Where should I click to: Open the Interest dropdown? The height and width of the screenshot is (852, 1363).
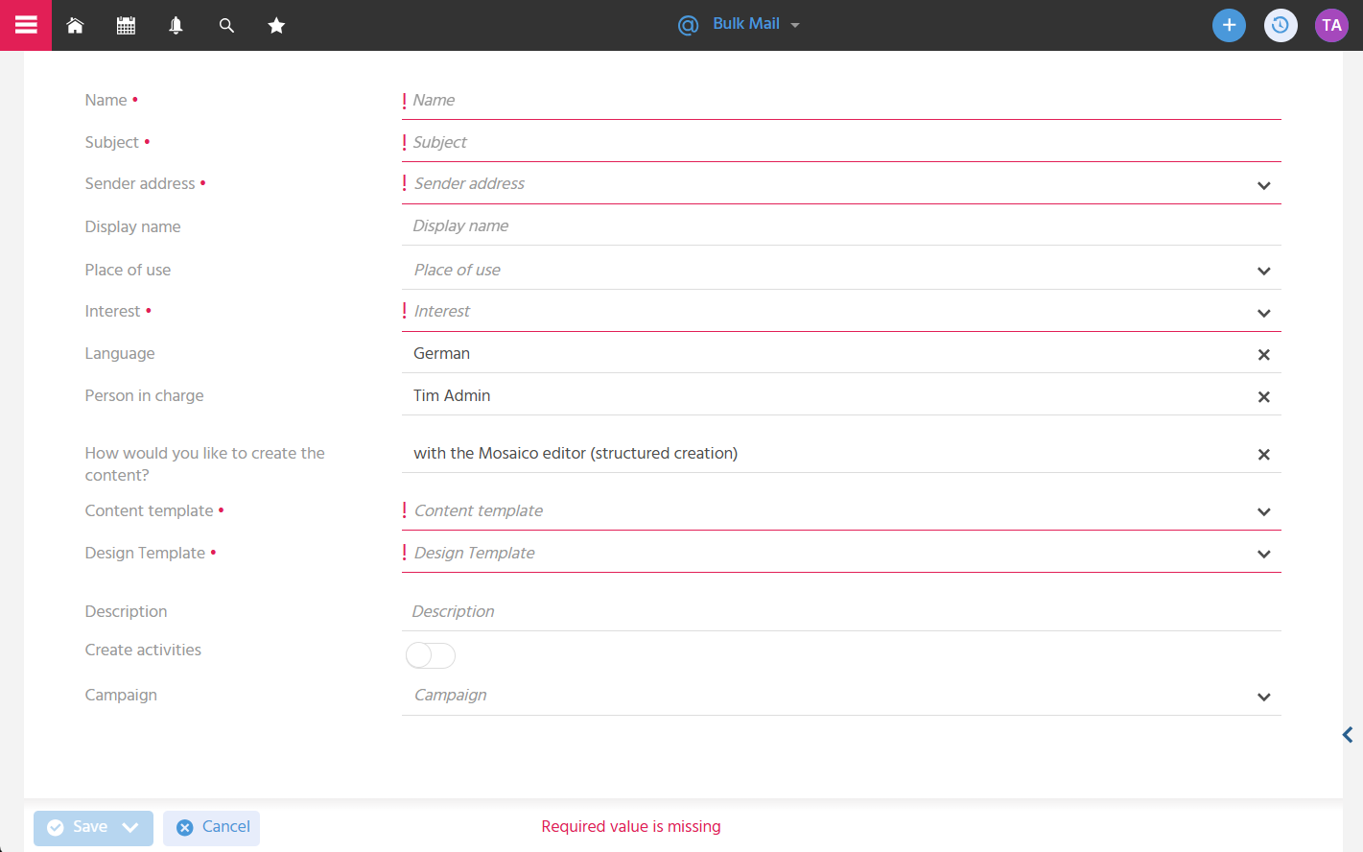pos(1264,314)
